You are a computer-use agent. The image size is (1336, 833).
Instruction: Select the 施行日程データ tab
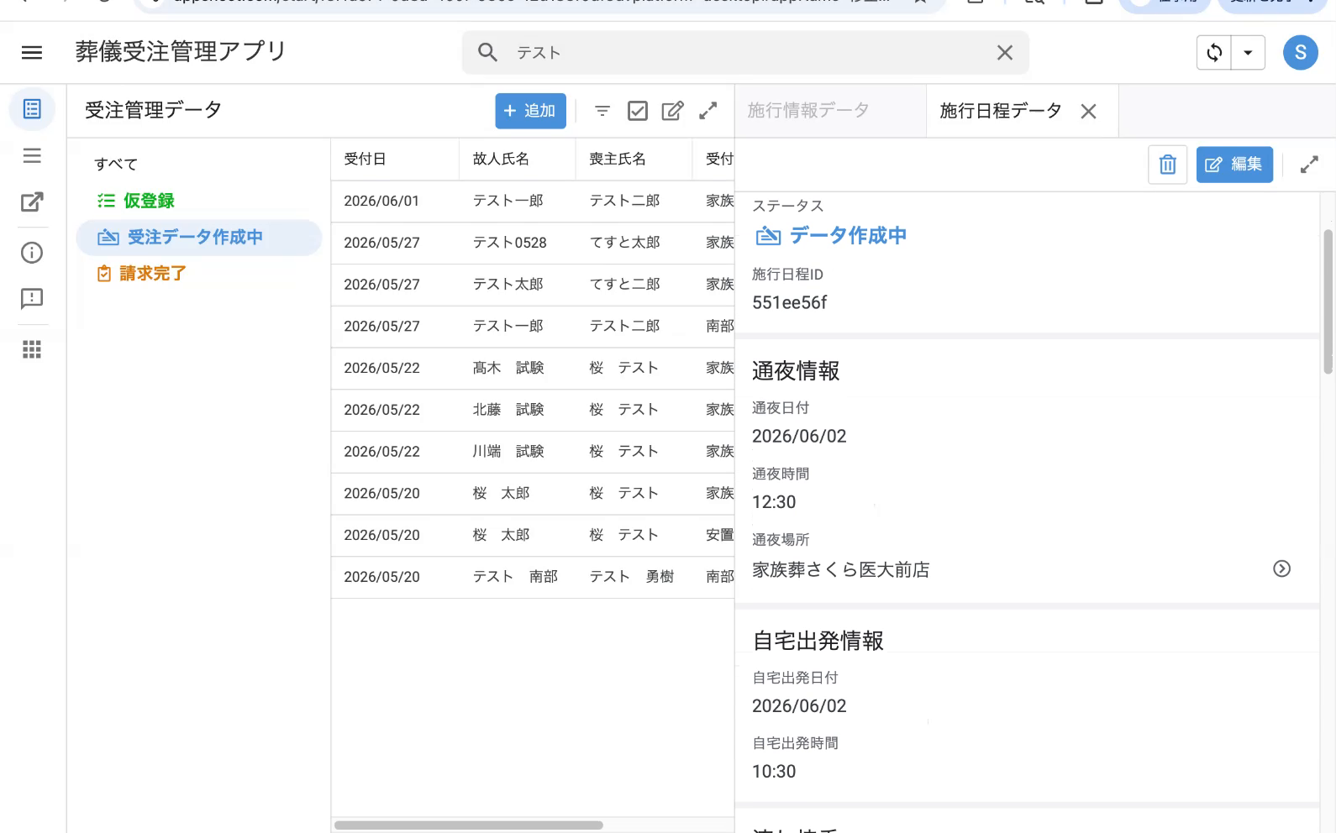coord(1000,111)
